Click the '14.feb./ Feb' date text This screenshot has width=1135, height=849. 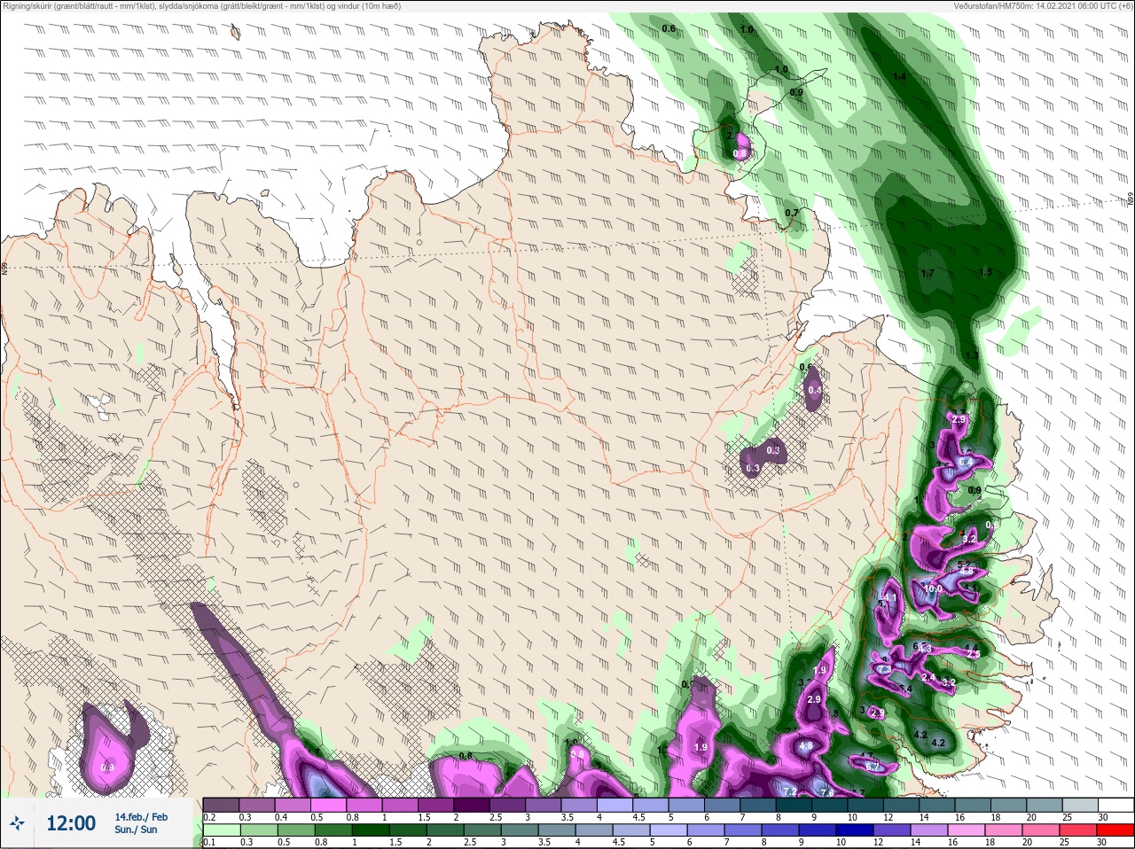[141, 816]
